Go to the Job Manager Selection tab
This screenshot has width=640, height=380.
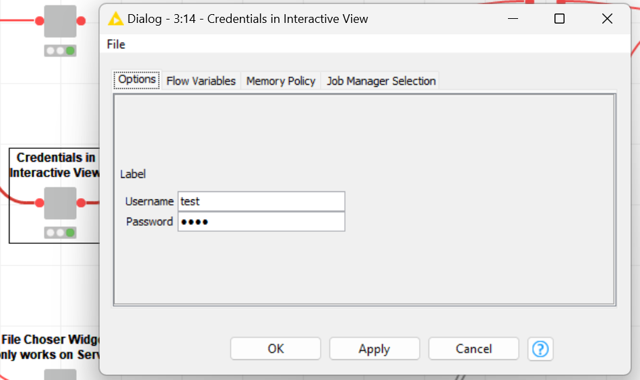point(381,81)
